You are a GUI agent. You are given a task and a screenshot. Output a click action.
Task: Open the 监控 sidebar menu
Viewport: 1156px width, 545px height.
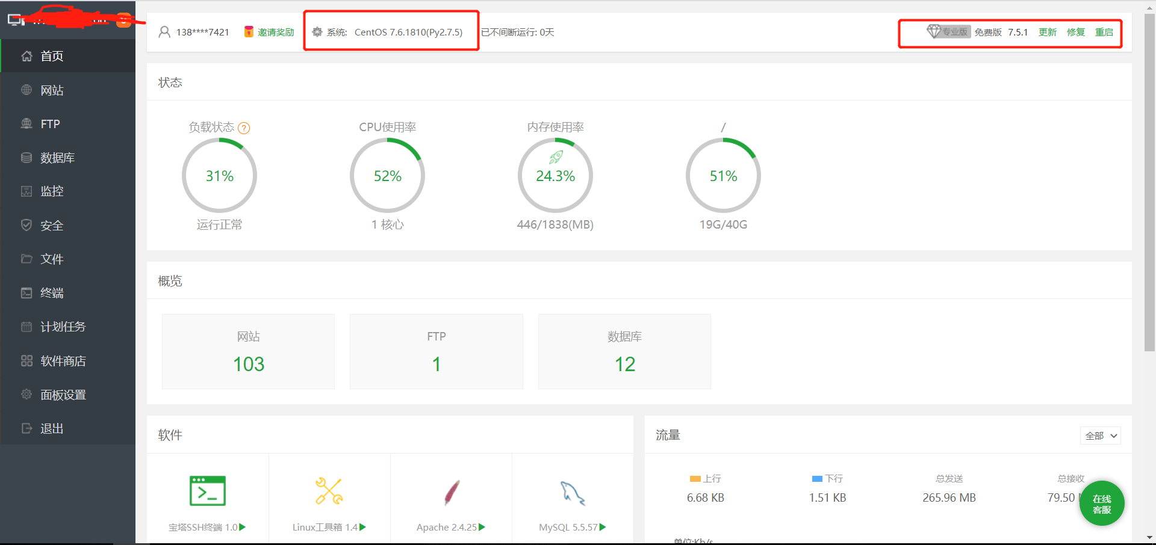pyautogui.click(x=68, y=191)
